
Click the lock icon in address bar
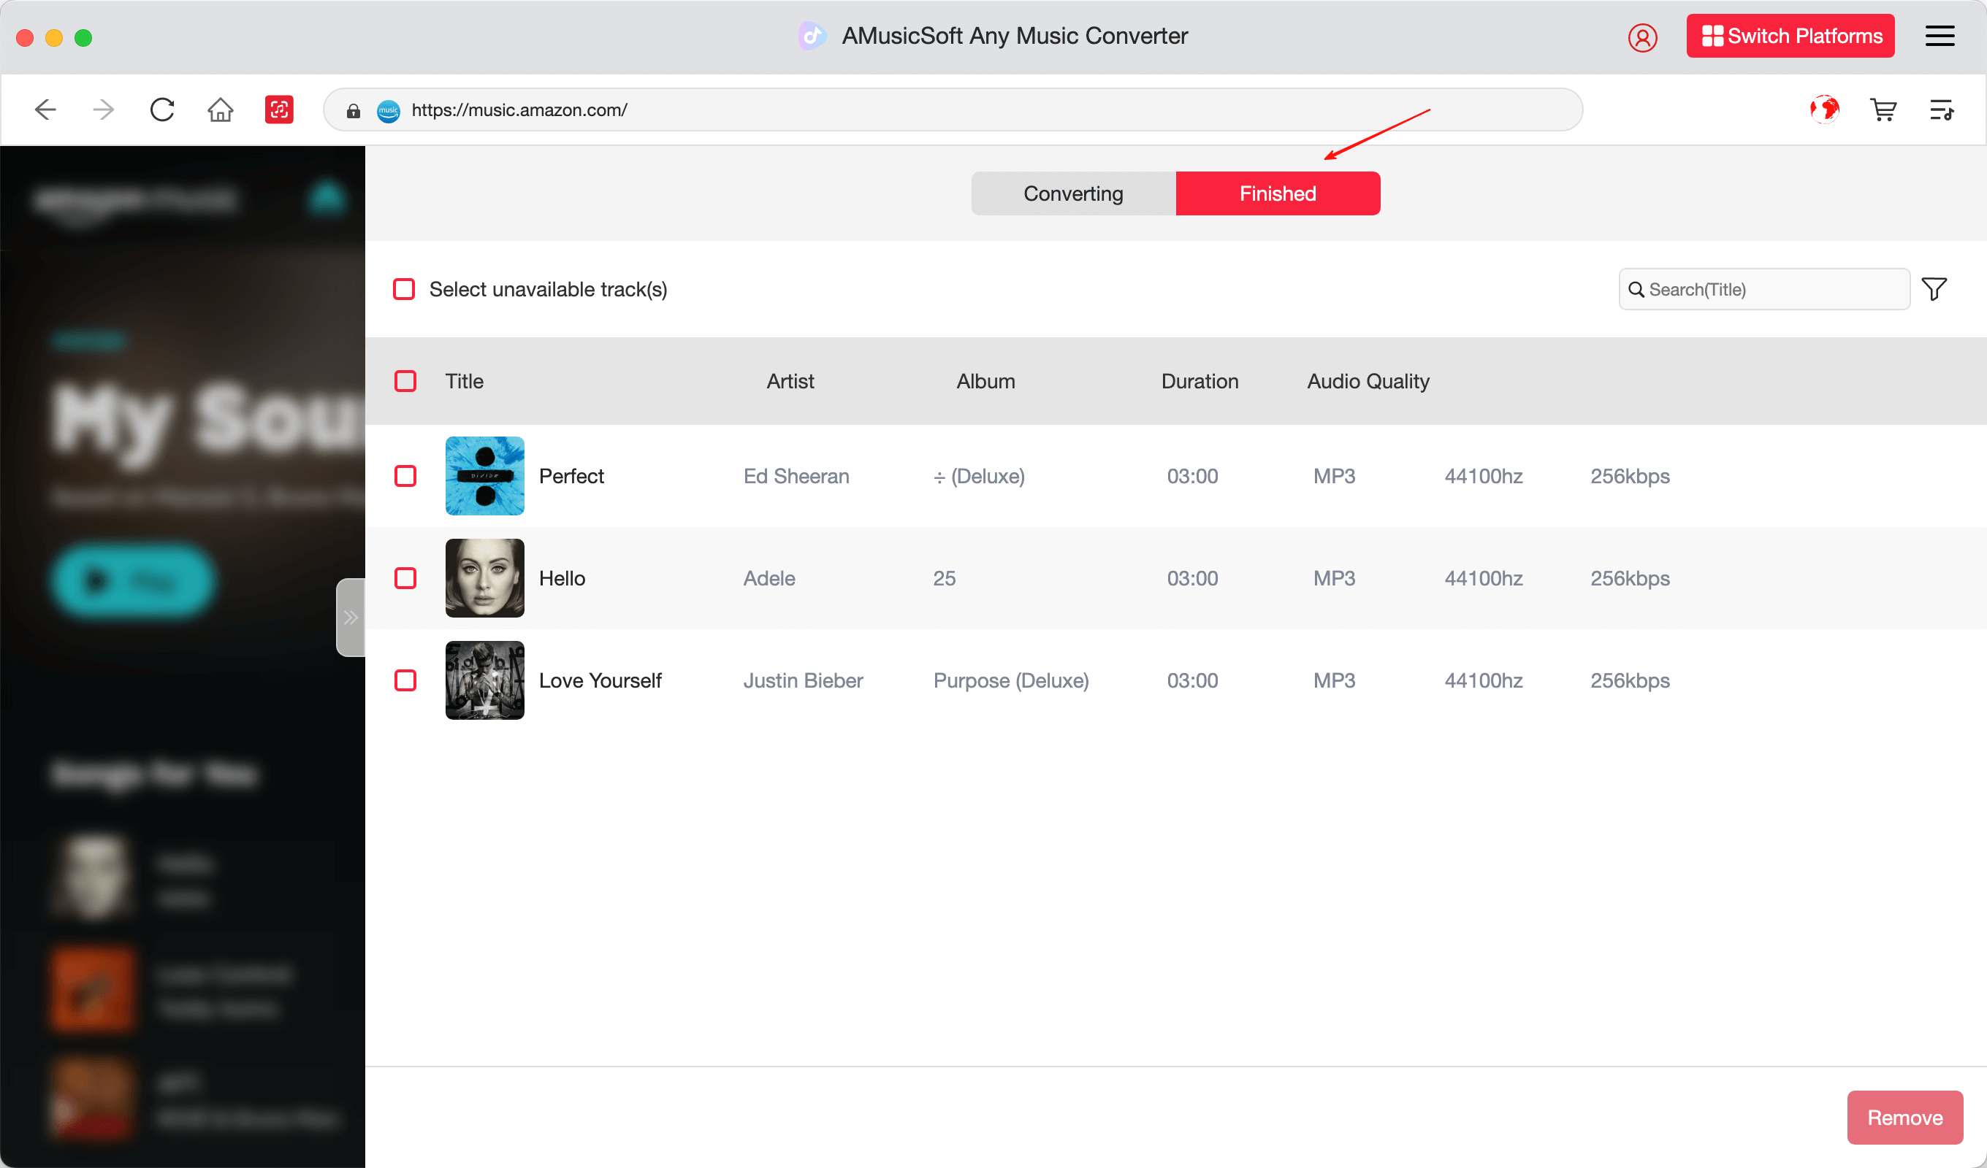point(354,111)
